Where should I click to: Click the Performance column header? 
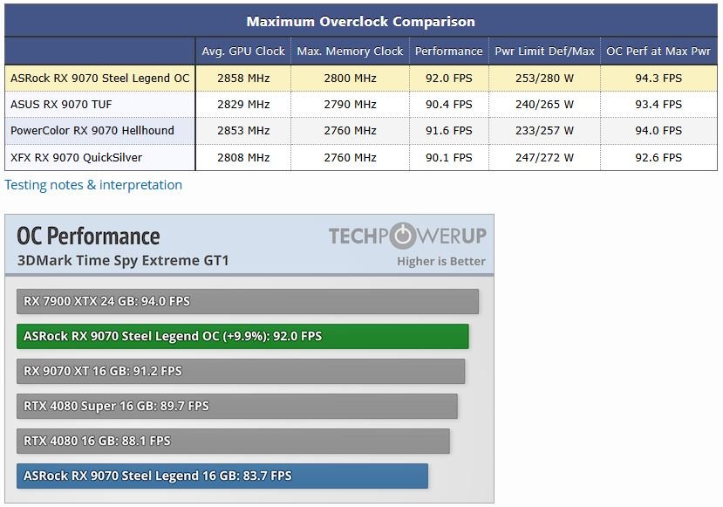pos(448,51)
